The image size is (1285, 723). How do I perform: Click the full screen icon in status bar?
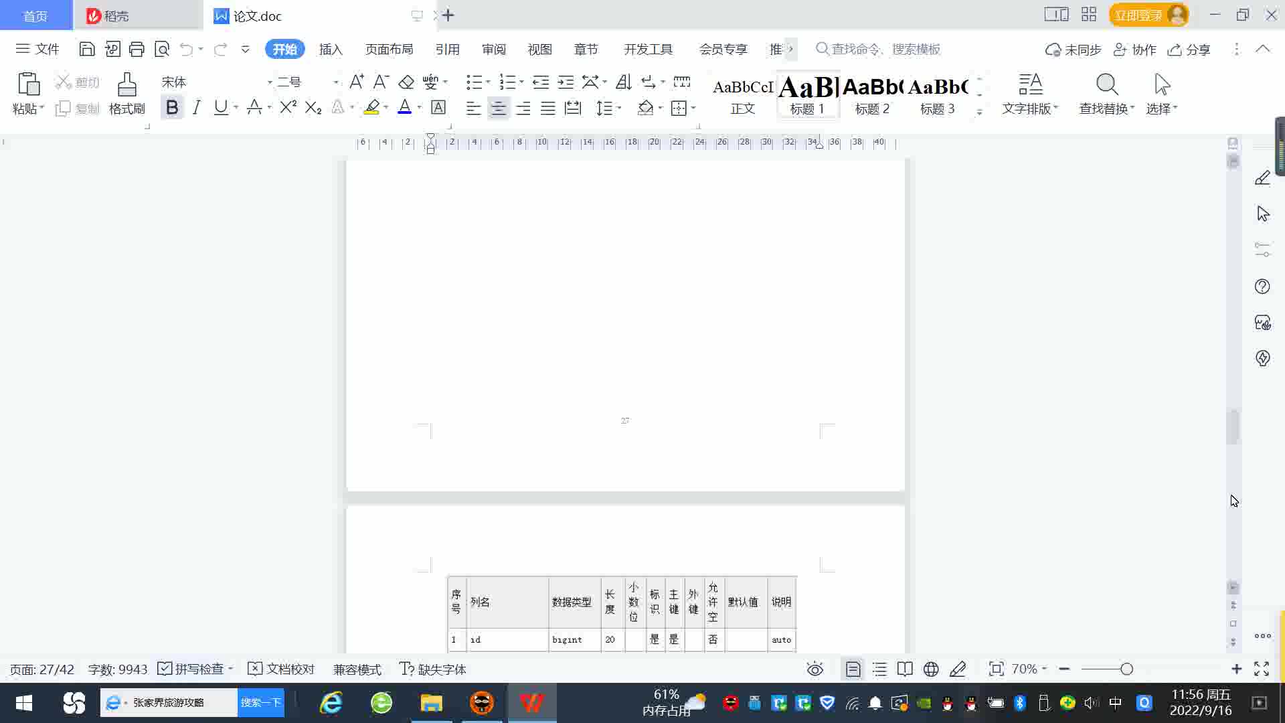coord(1262,669)
